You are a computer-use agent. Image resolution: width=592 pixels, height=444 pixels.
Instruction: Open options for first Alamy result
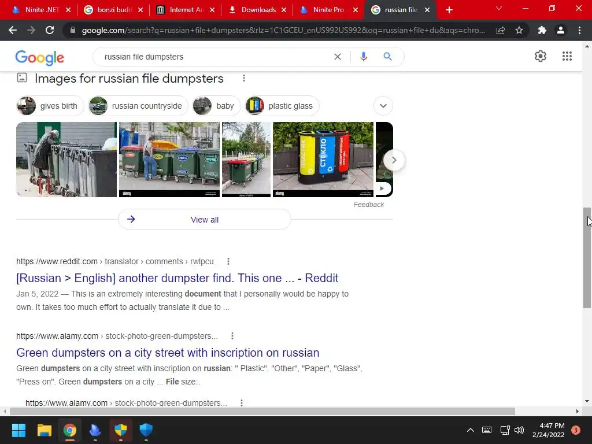coord(232,336)
